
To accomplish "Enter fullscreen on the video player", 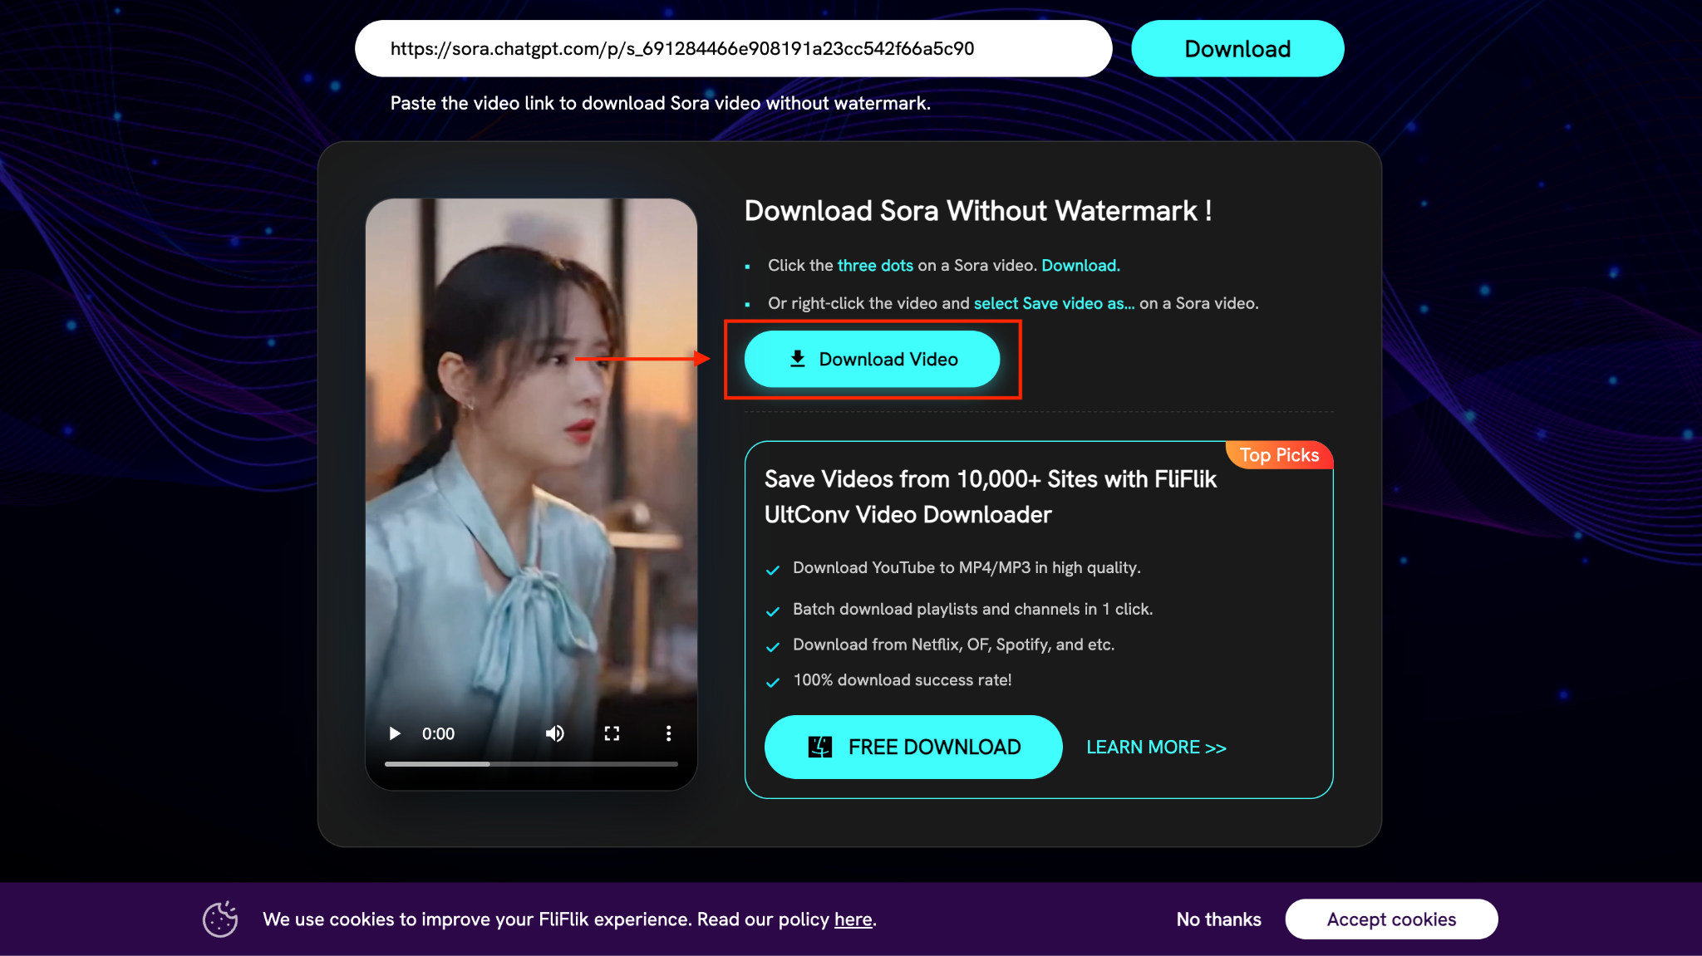I will [x=612, y=733].
